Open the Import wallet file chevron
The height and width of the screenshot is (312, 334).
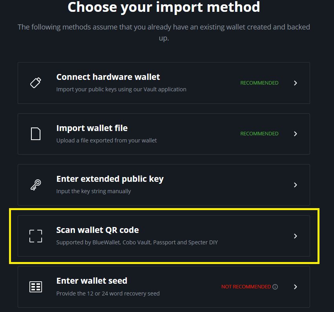[296, 134]
